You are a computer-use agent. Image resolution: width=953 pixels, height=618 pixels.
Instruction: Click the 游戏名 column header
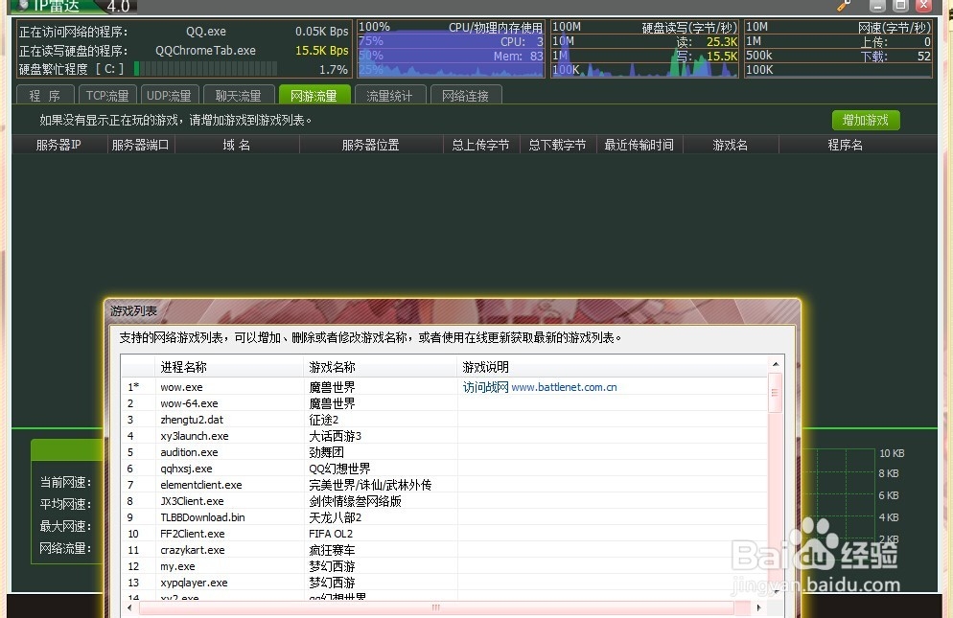pos(731,145)
